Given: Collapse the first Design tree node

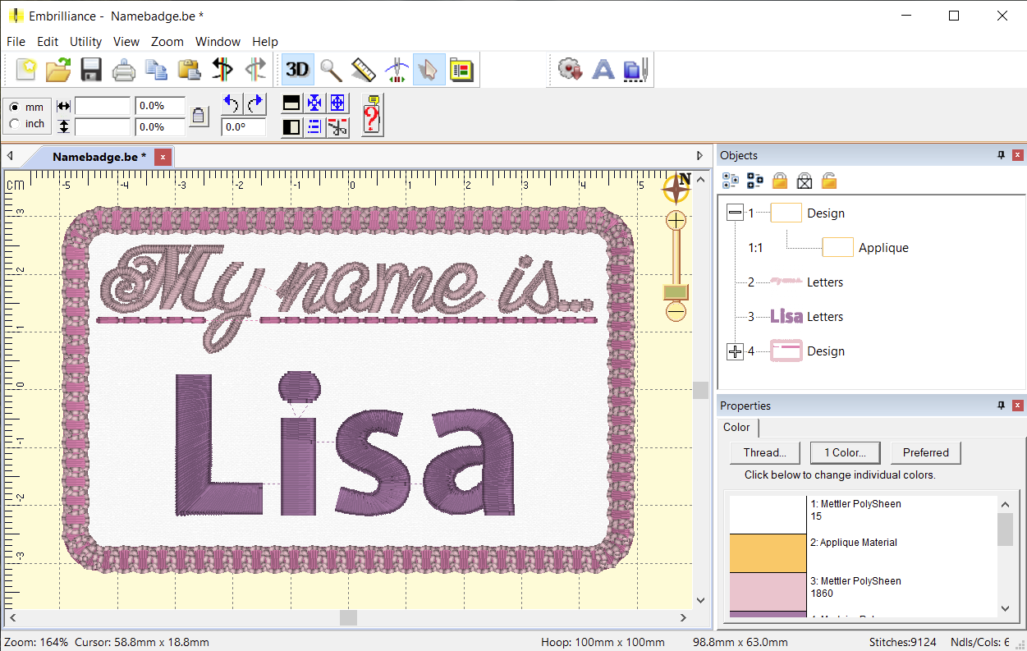Looking at the screenshot, I should 735,213.
